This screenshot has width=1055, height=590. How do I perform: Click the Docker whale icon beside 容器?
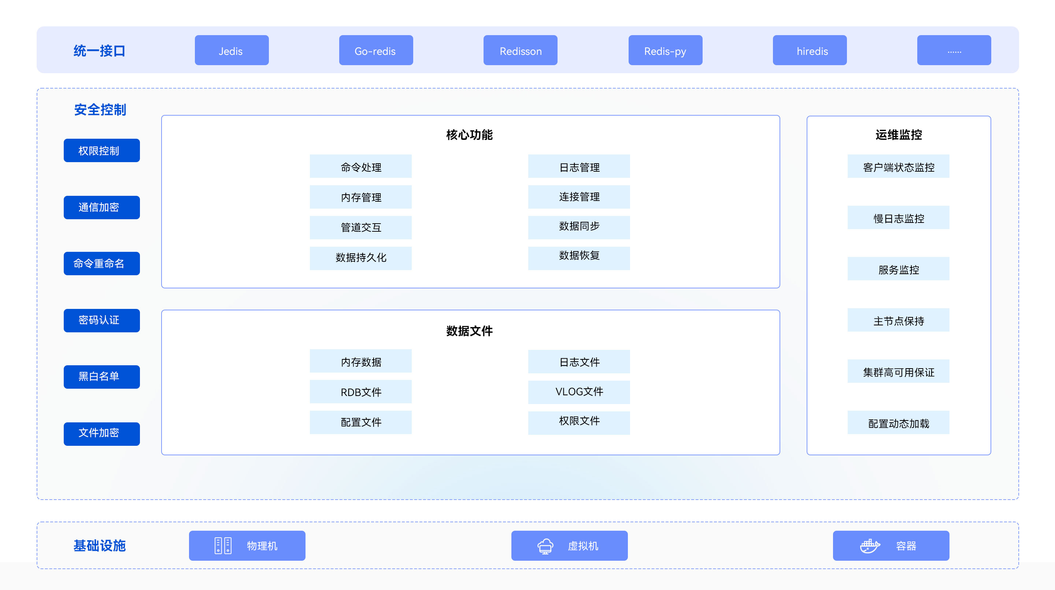[x=870, y=545]
